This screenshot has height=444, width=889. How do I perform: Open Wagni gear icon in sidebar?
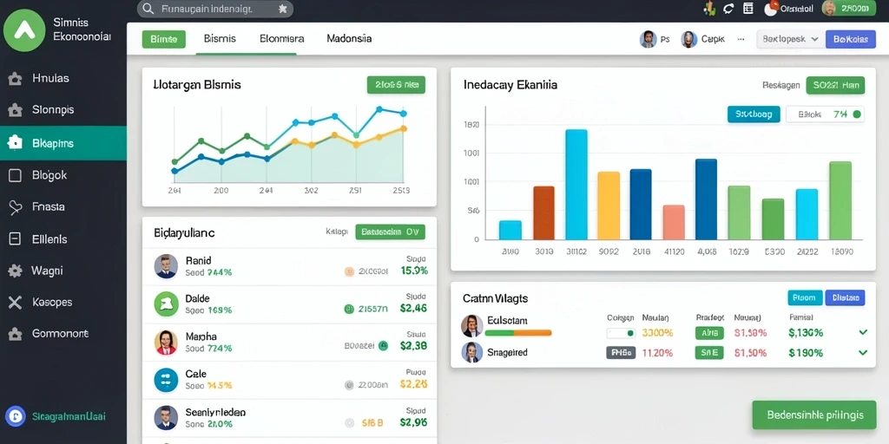click(16, 271)
